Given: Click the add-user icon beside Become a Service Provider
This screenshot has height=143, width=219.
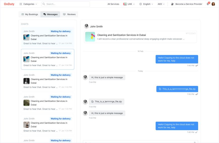Looking at the screenshot, I should (x=172, y=4).
